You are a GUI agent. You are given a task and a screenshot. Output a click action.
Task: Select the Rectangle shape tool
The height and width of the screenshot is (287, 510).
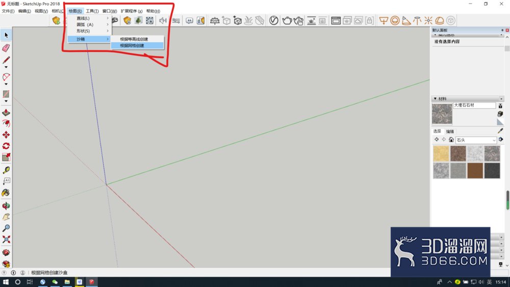[6, 94]
